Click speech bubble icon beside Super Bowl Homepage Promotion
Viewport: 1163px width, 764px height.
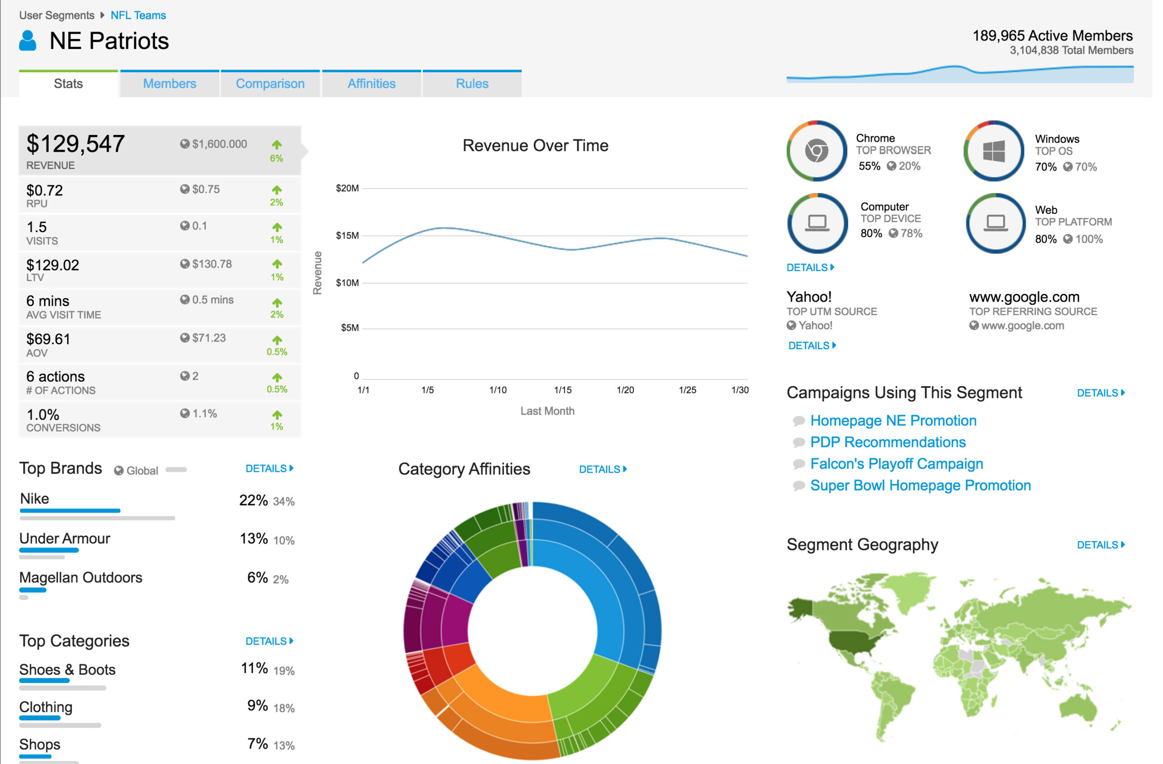tap(799, 485)
